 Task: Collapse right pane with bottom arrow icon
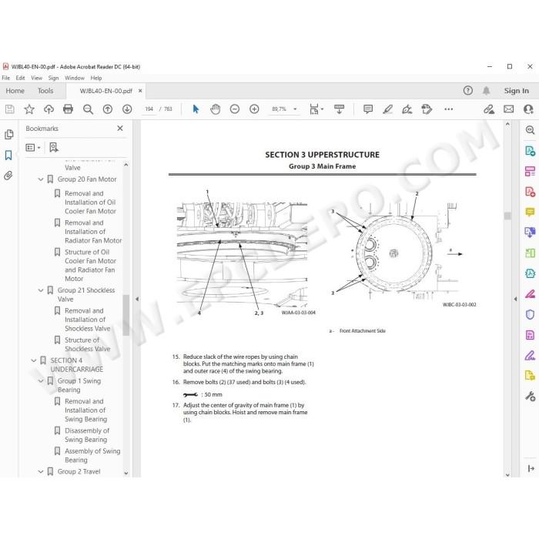pos(531,468)
